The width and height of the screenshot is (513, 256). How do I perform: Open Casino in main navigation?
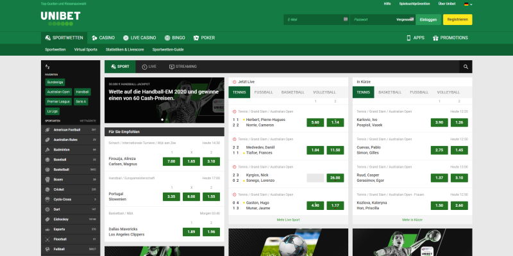coord(103,38)
